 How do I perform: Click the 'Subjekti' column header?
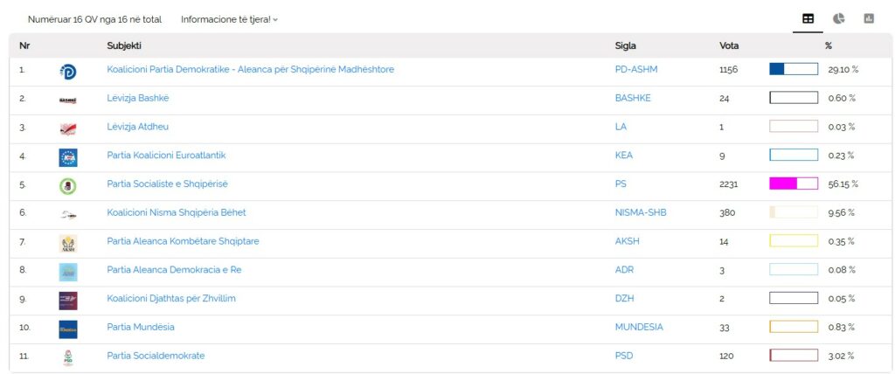pyautogui.click(x=124, y=45)
